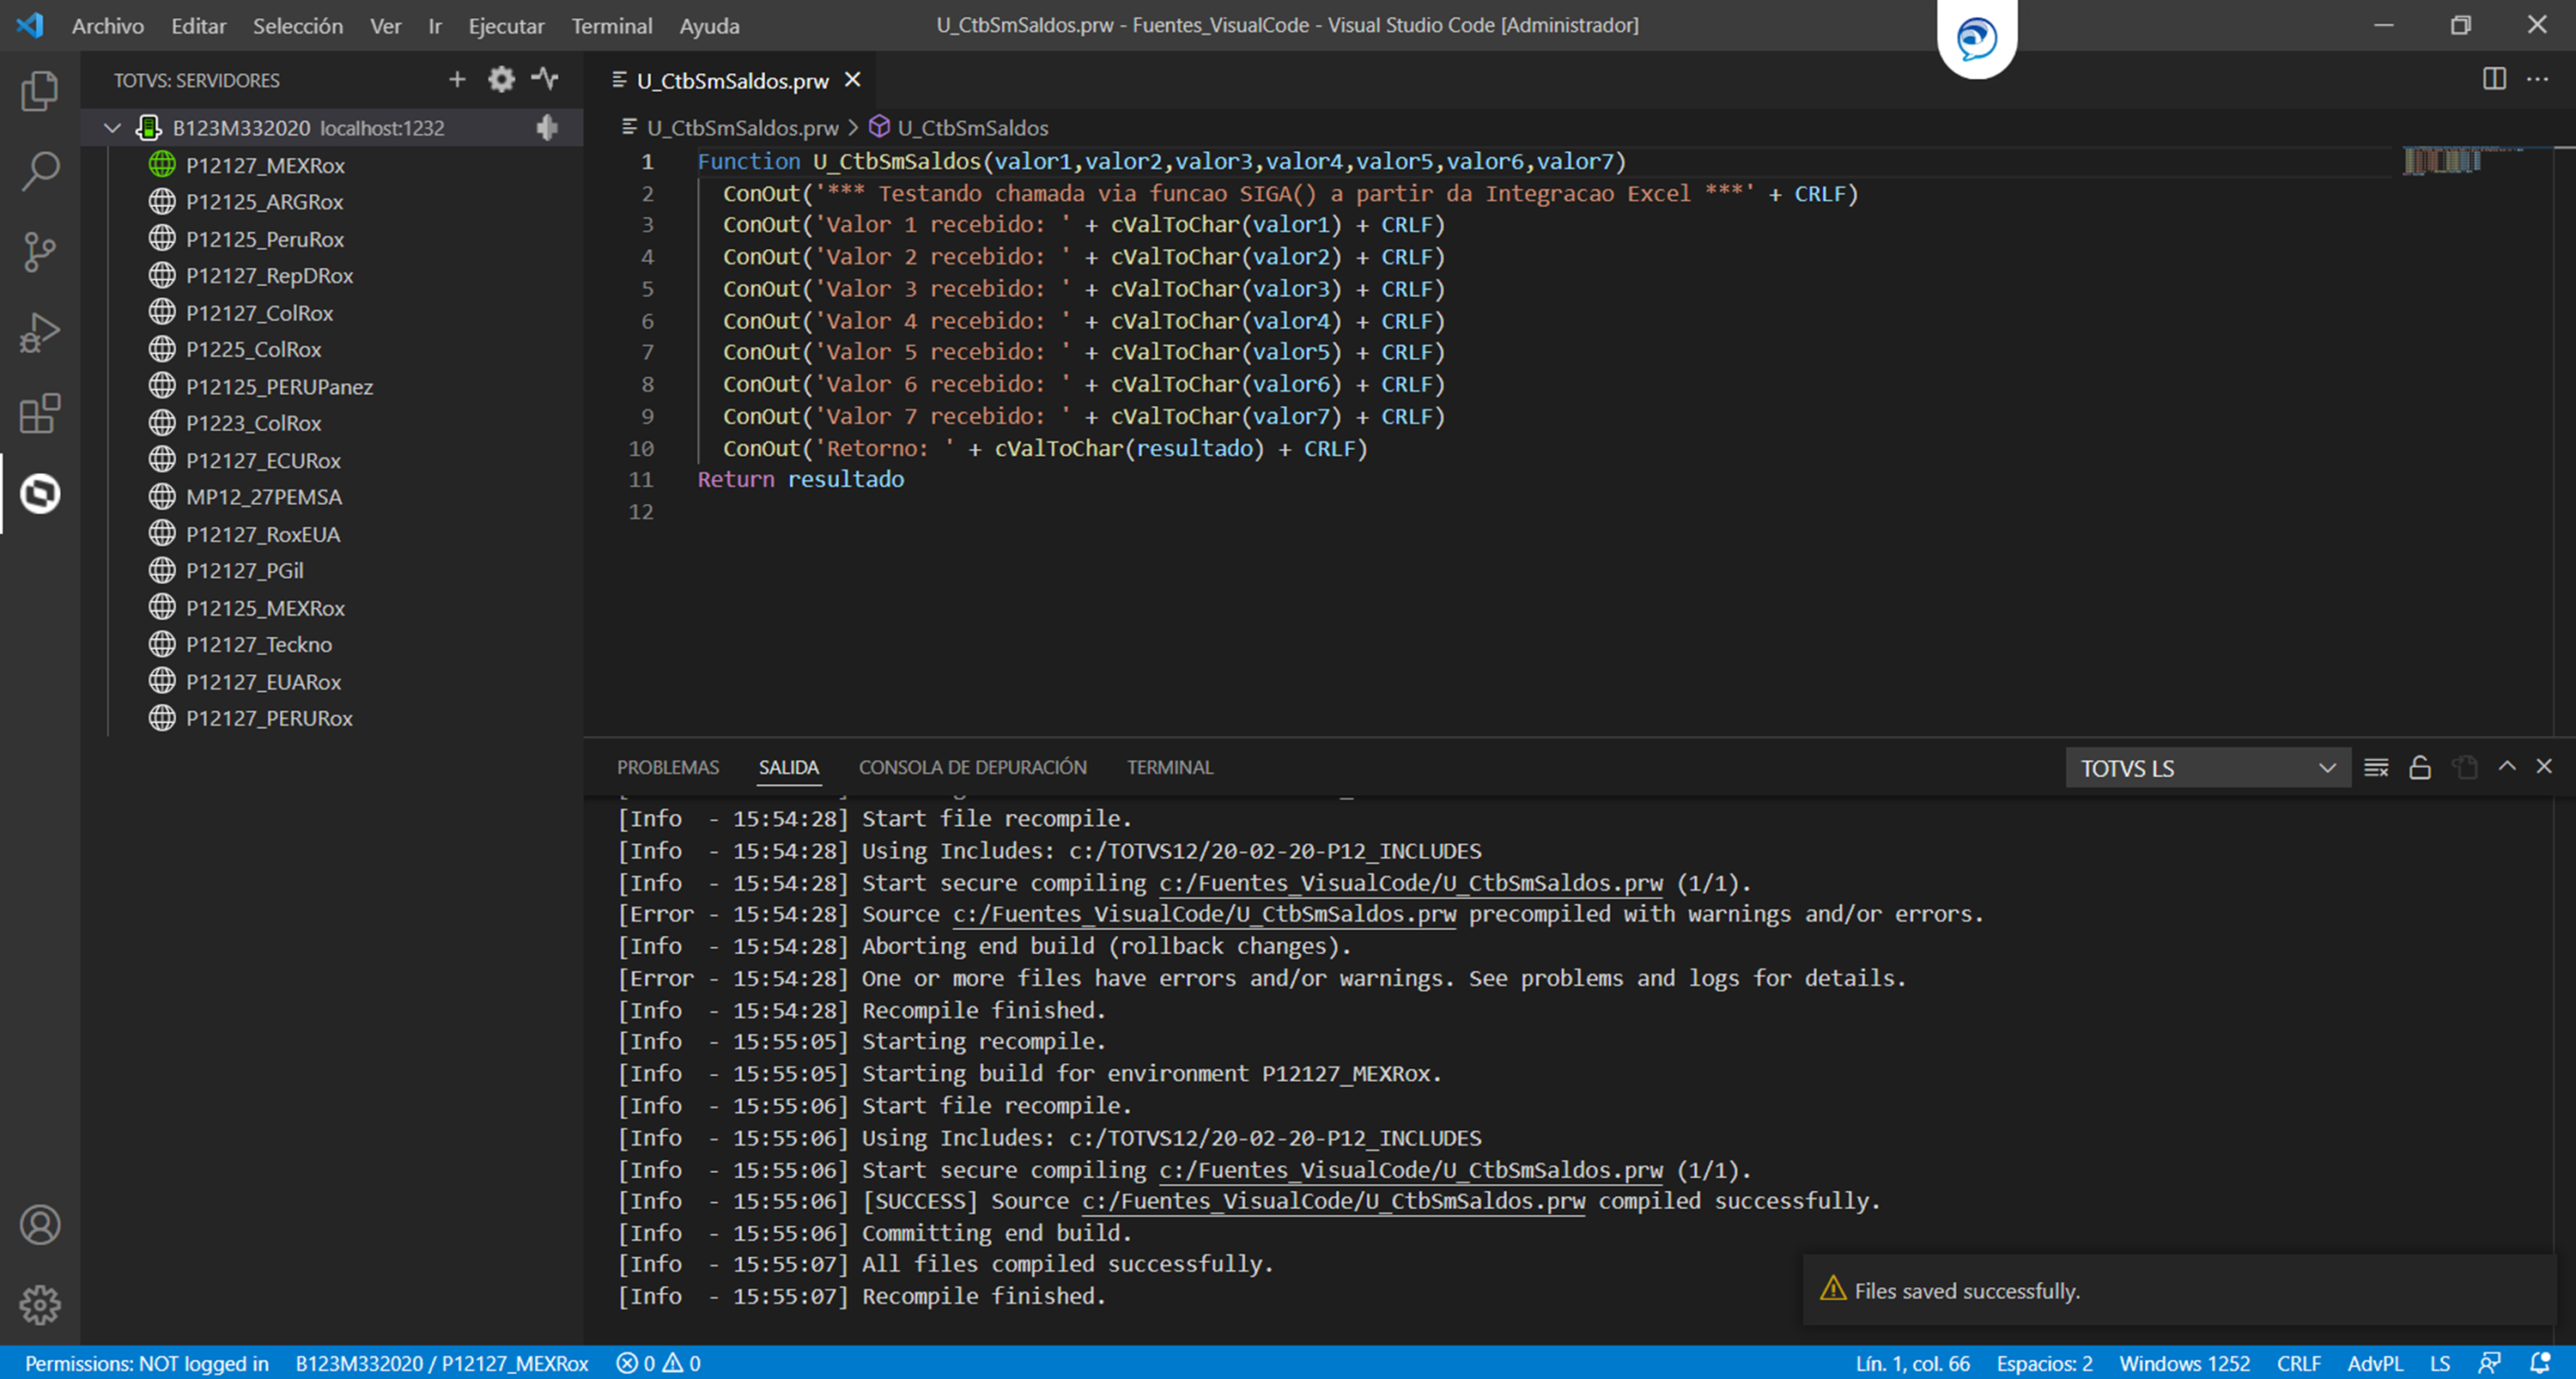The height and width of the screenshot is (1379, 2576).
Task: Click the plug icon on B123M332020 server
Action: (x=546, y=128)
